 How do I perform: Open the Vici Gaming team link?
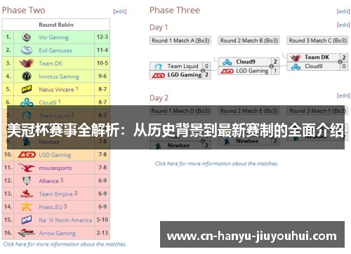[x=53, y=37]
